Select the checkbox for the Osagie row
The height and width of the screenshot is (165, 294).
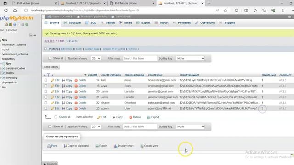tap(46, 103)
